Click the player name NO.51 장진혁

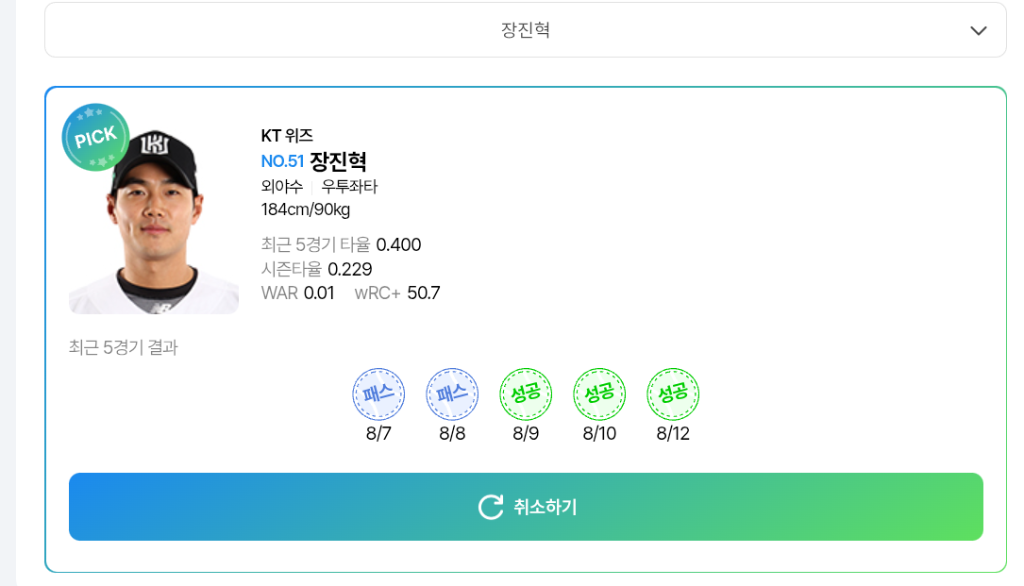tap(313, 160)
